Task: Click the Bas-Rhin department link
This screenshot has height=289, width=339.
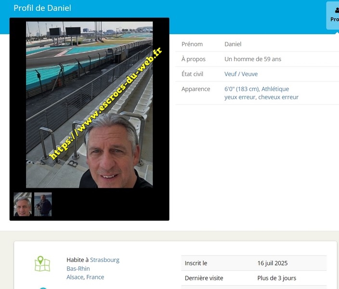Action: 78,269
